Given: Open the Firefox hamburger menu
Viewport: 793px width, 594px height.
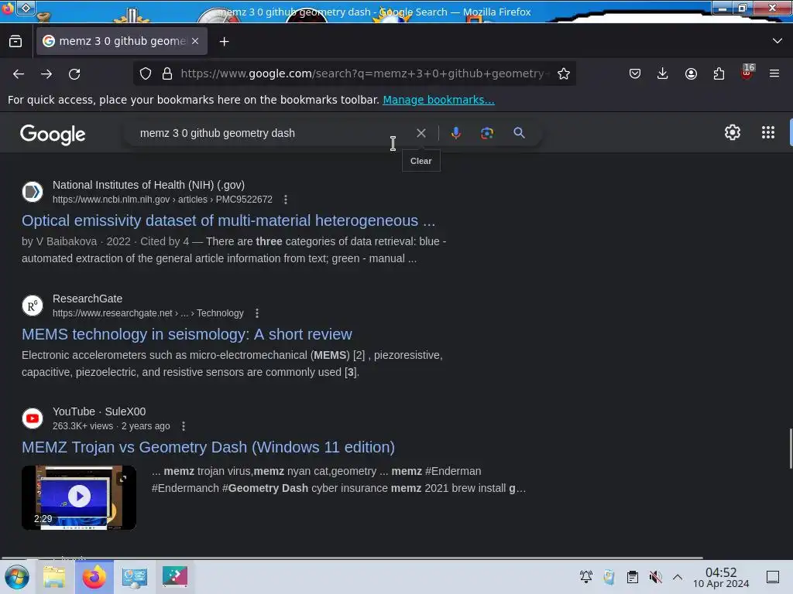Looking at the screenshot, I should [774, 73].
